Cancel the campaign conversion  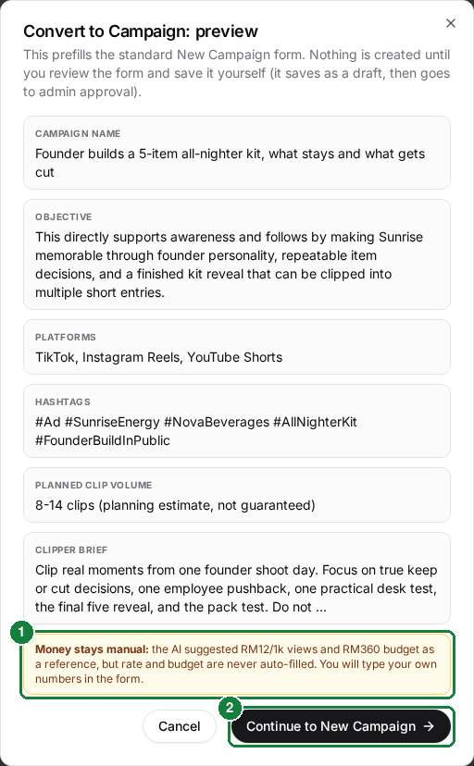(179, 726)
